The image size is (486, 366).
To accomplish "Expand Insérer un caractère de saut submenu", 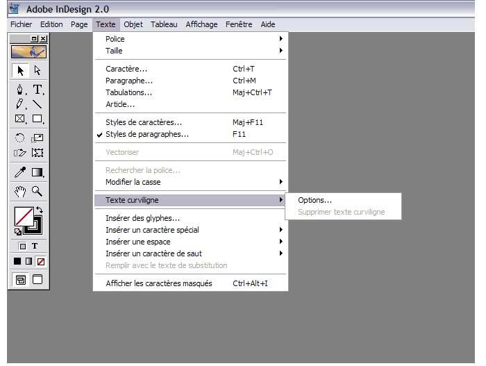I will (190, 253).
